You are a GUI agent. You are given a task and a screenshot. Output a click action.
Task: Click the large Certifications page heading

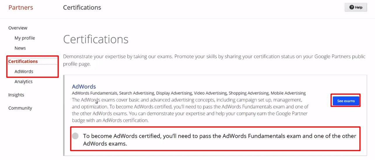[96, 39]
